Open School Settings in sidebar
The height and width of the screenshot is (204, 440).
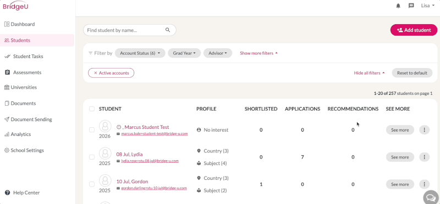27,150
